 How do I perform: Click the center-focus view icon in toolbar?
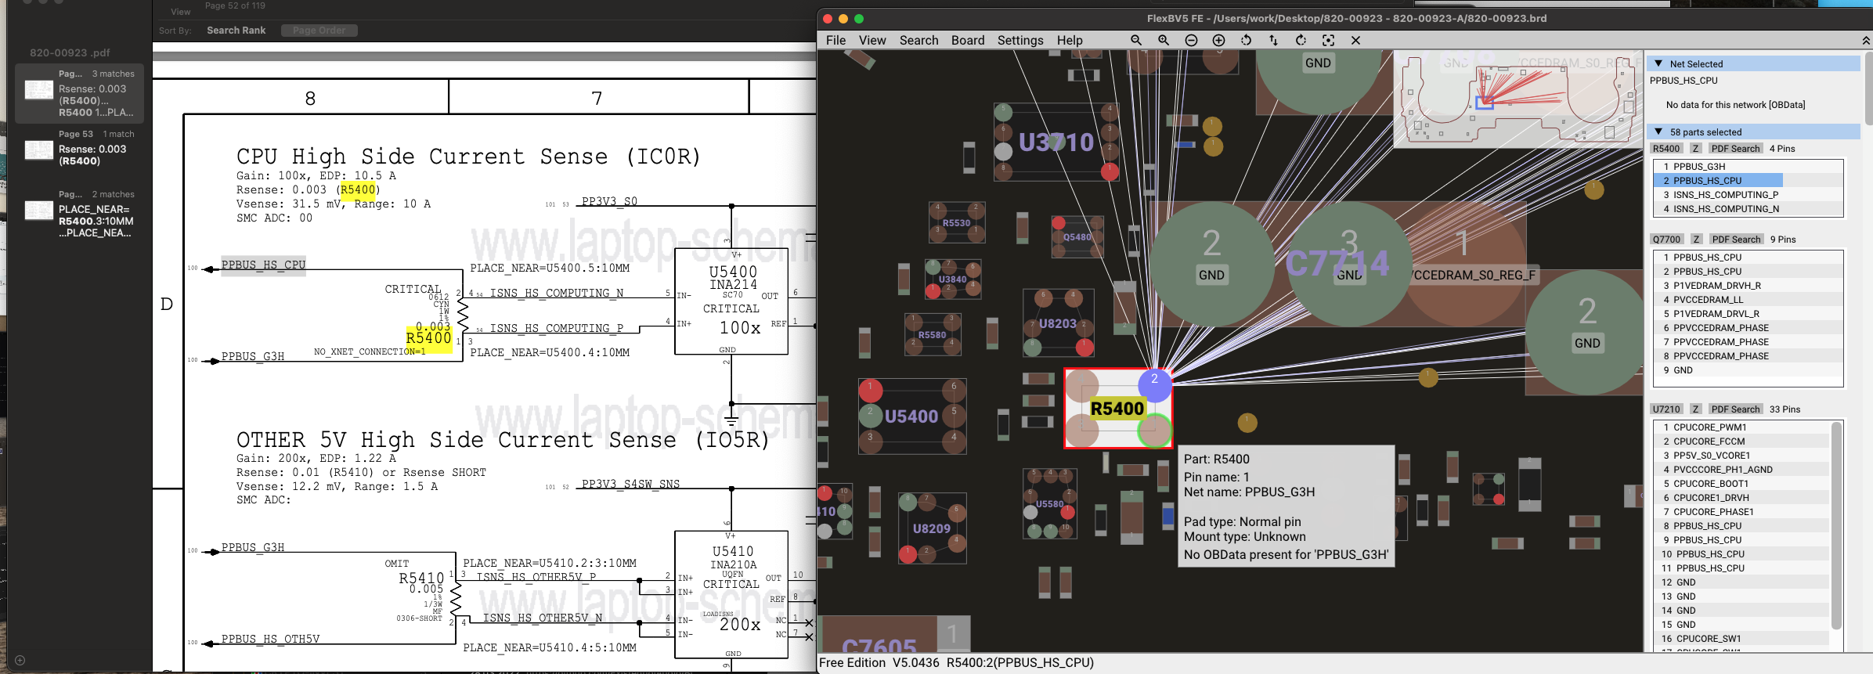1328,40
